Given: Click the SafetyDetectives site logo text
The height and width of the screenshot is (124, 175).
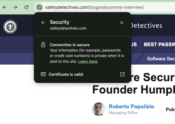Looking at the screenshot, I should tap(146, 26).
